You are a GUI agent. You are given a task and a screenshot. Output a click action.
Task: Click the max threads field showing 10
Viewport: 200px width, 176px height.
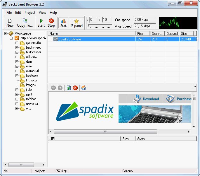107,20
